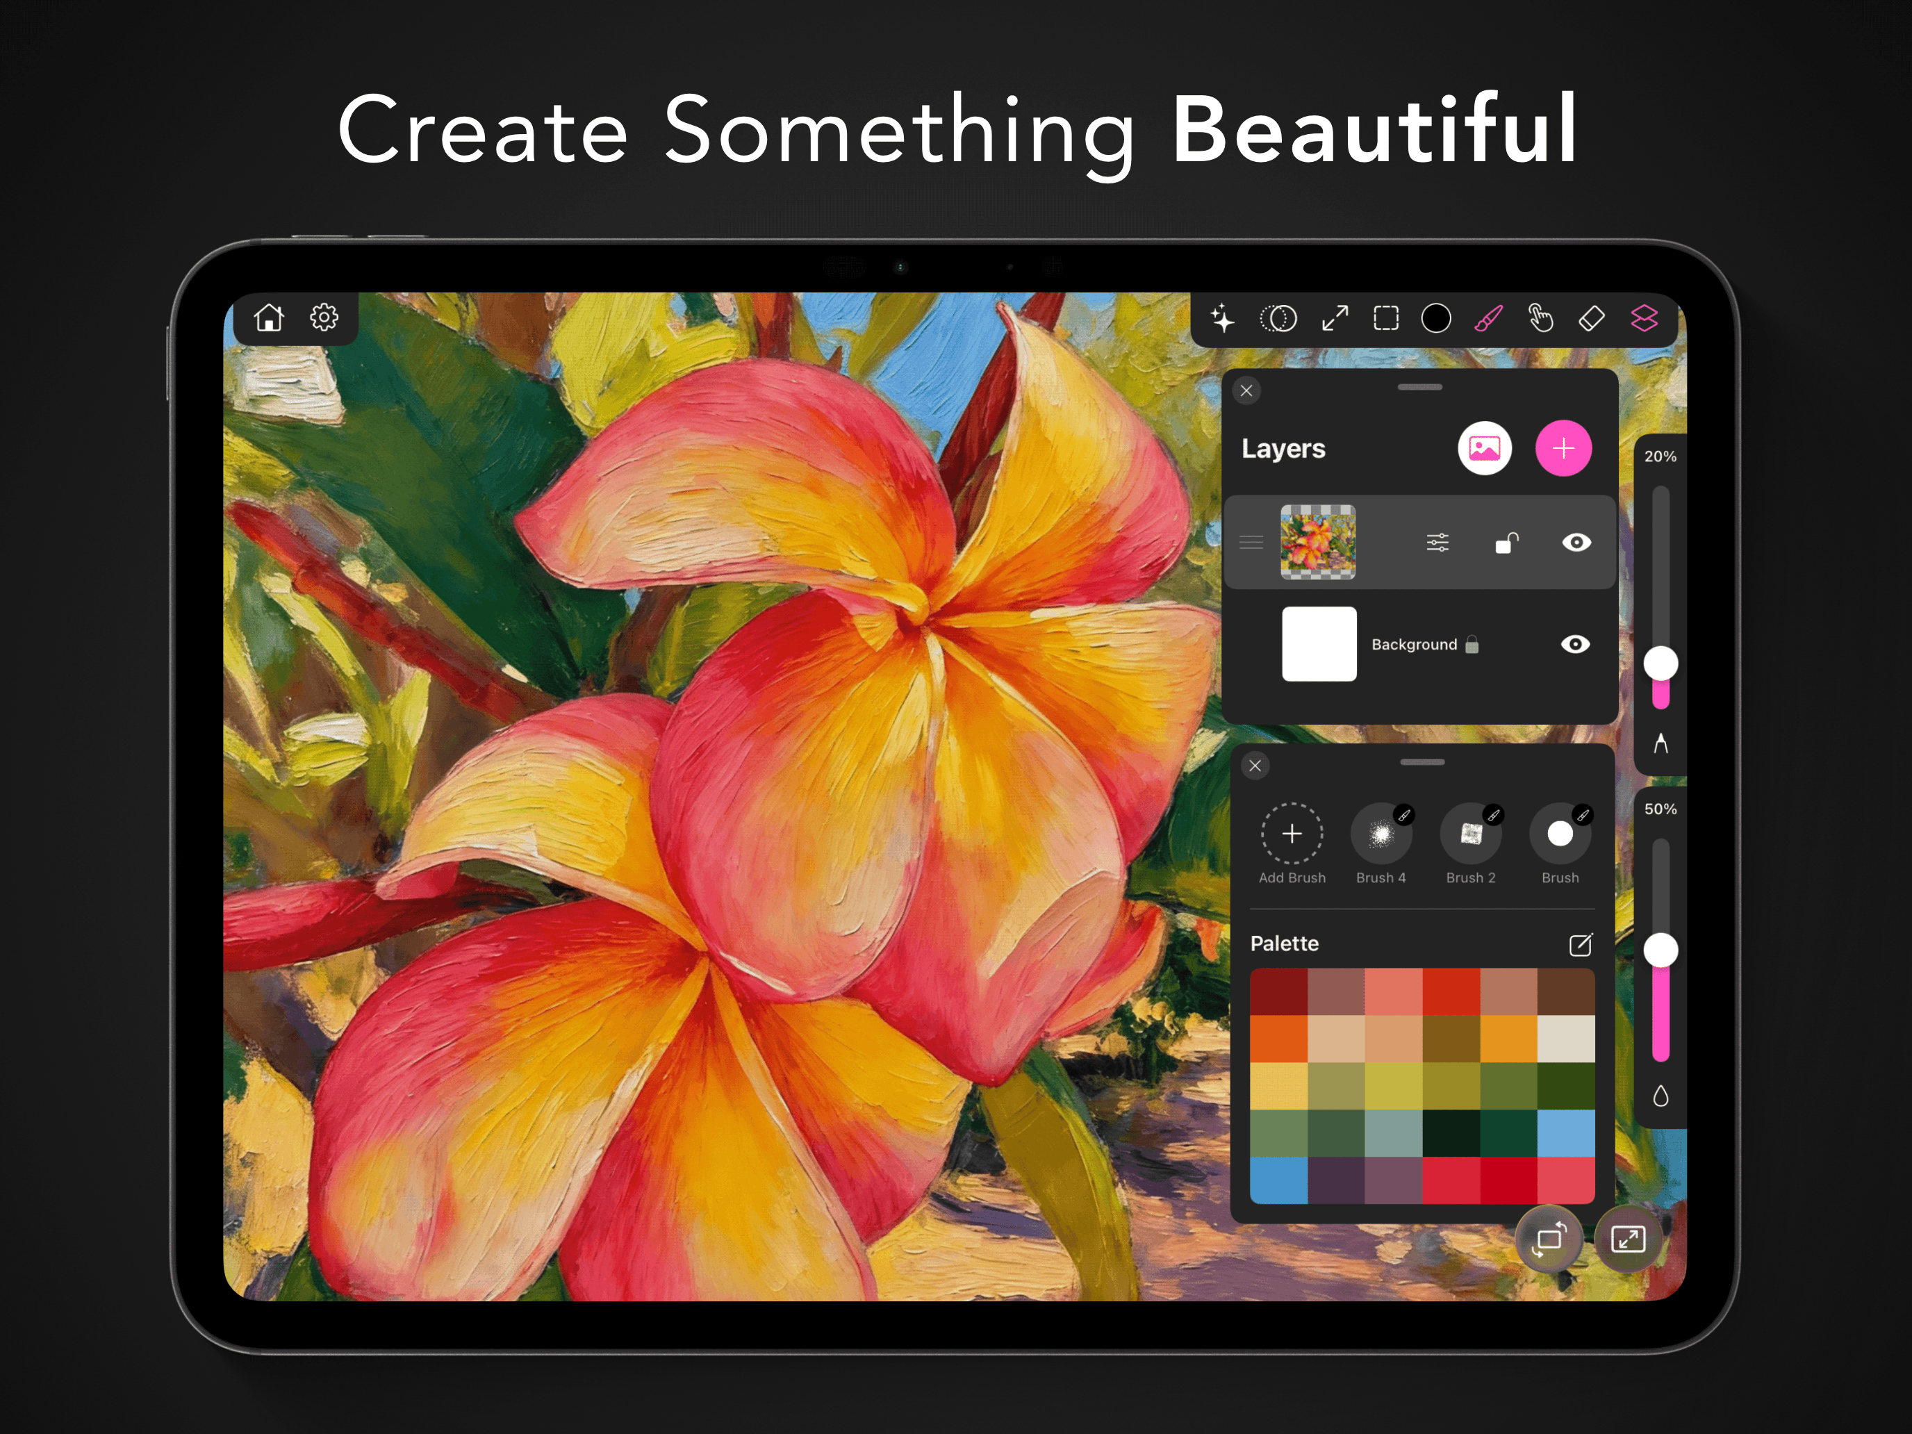1912x1434 pixels.
Task: Open the color picker circle in toolbar
Action: coord(1437,320)
